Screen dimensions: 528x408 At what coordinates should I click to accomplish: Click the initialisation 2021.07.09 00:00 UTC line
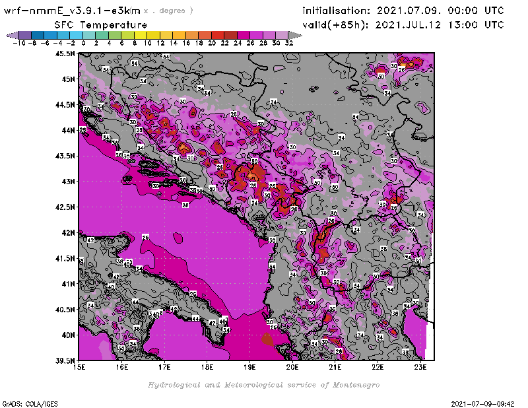(403, 11)
